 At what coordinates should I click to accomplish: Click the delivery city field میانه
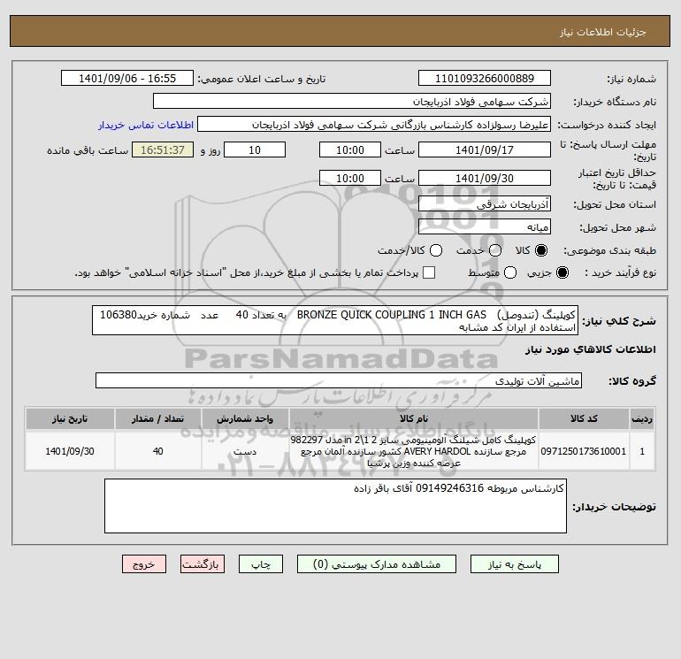[x=485, y=226]
